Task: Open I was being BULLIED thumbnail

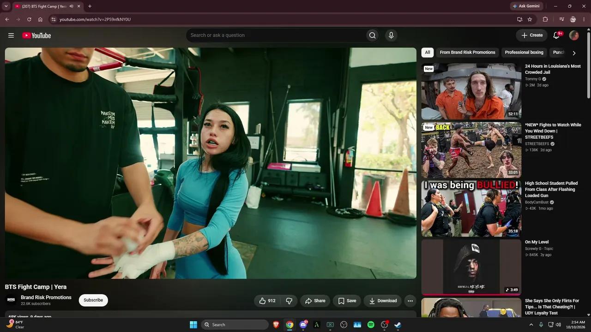Action: coord(471,208)
